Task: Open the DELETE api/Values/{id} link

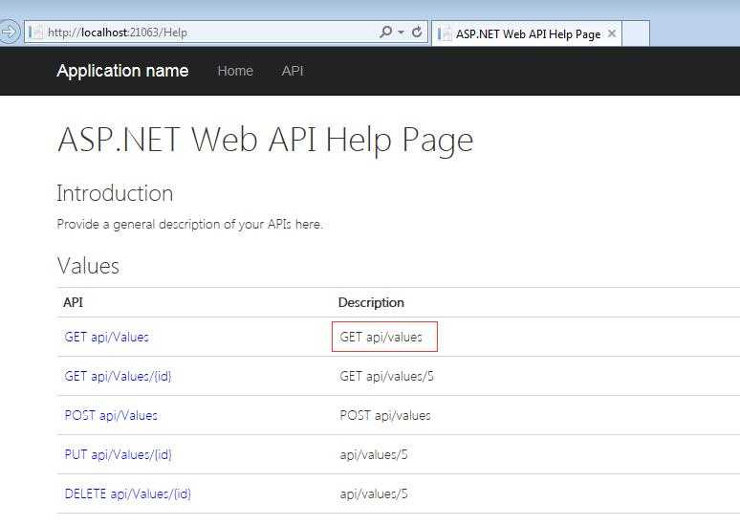Action: (x=127, y=493)
